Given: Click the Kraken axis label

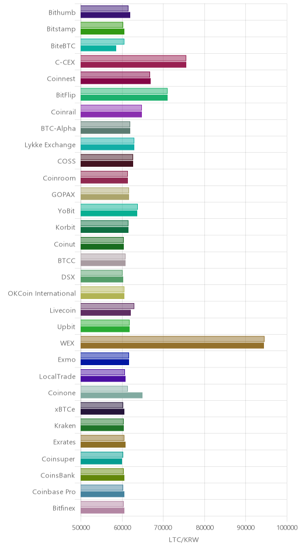Looking at the screenshot, I should (65, 425).
